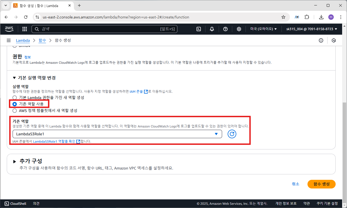Open the browser downloads icon
Image resolution: width=347 pixels, height=208 pixels.
click(321, 17)
